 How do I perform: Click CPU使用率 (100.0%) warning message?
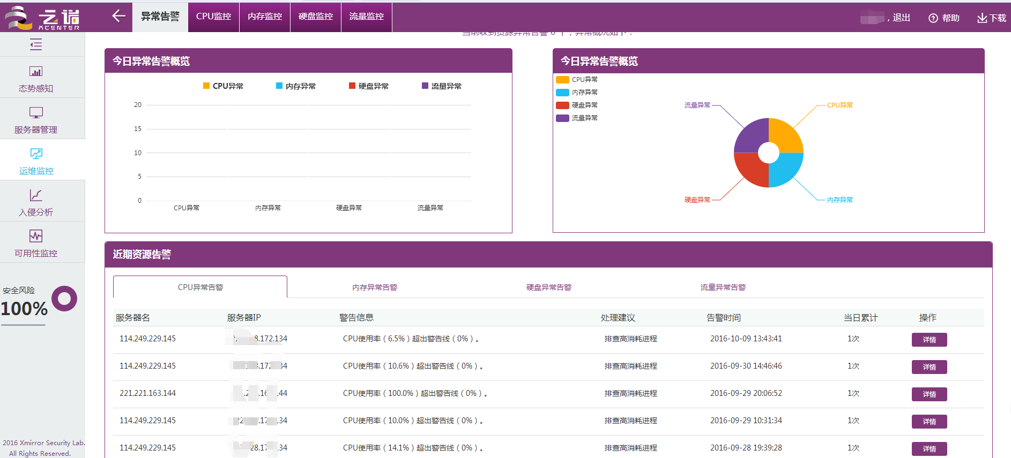tap(415, 393)
